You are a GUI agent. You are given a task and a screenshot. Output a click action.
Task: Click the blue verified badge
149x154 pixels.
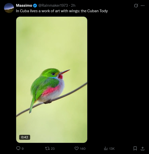(35, 5)
